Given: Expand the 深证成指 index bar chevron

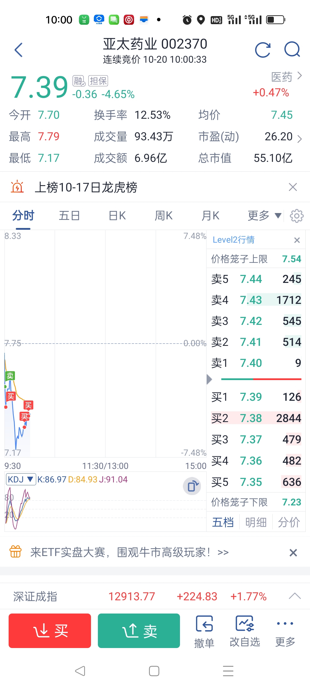Looking at the screenshot, I should point(295,596).
